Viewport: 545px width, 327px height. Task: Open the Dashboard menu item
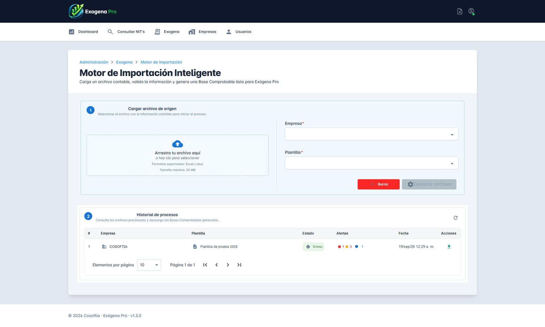point(83,32)
